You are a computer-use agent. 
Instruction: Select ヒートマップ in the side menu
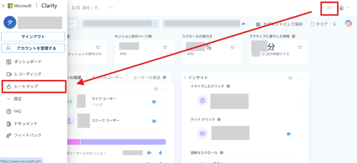(x=34, y=86)
